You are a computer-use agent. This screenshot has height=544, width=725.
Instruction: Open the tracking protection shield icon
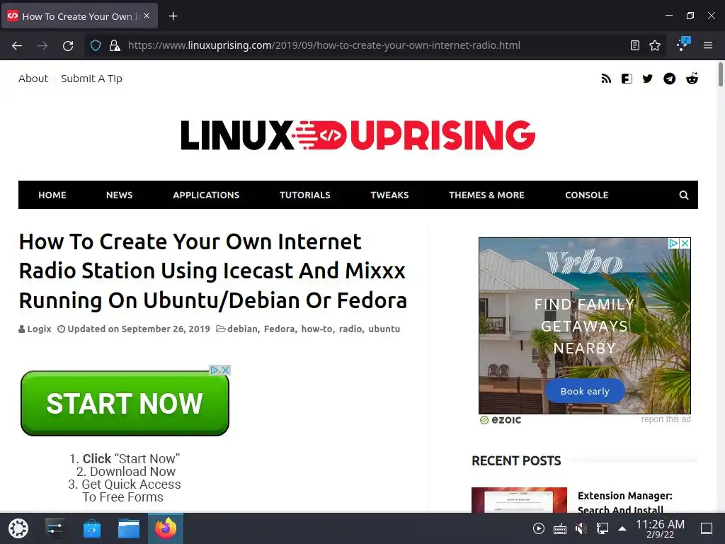[x=96, y=45]
